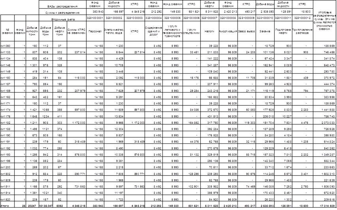Click the 'Итоговые распределенные суммы' header cell
The height and width of the screenshot is (210, 337).
(325, 20)
